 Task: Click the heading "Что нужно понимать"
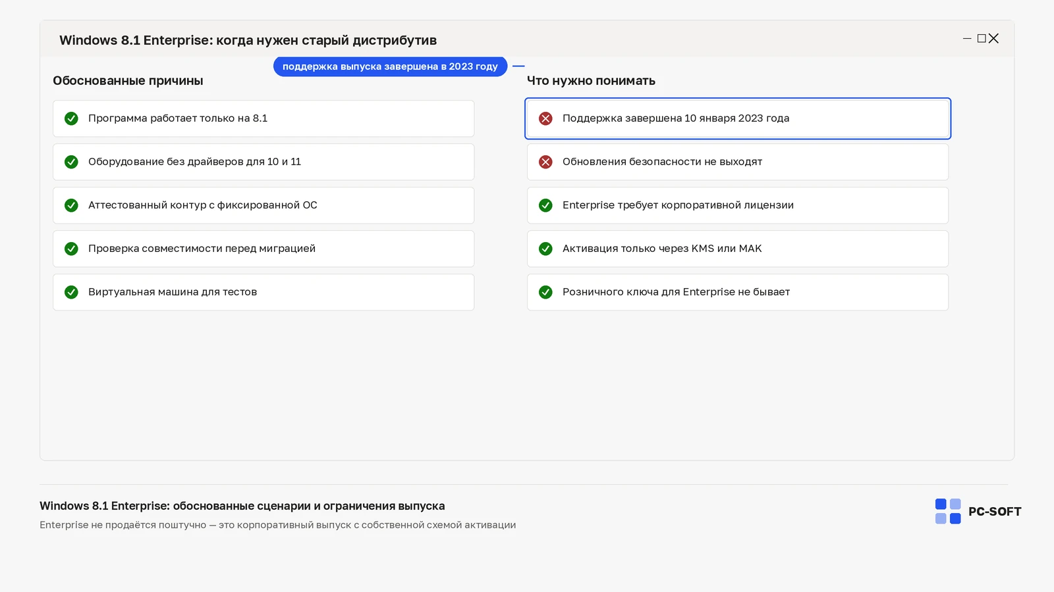[x=591, y=81]
